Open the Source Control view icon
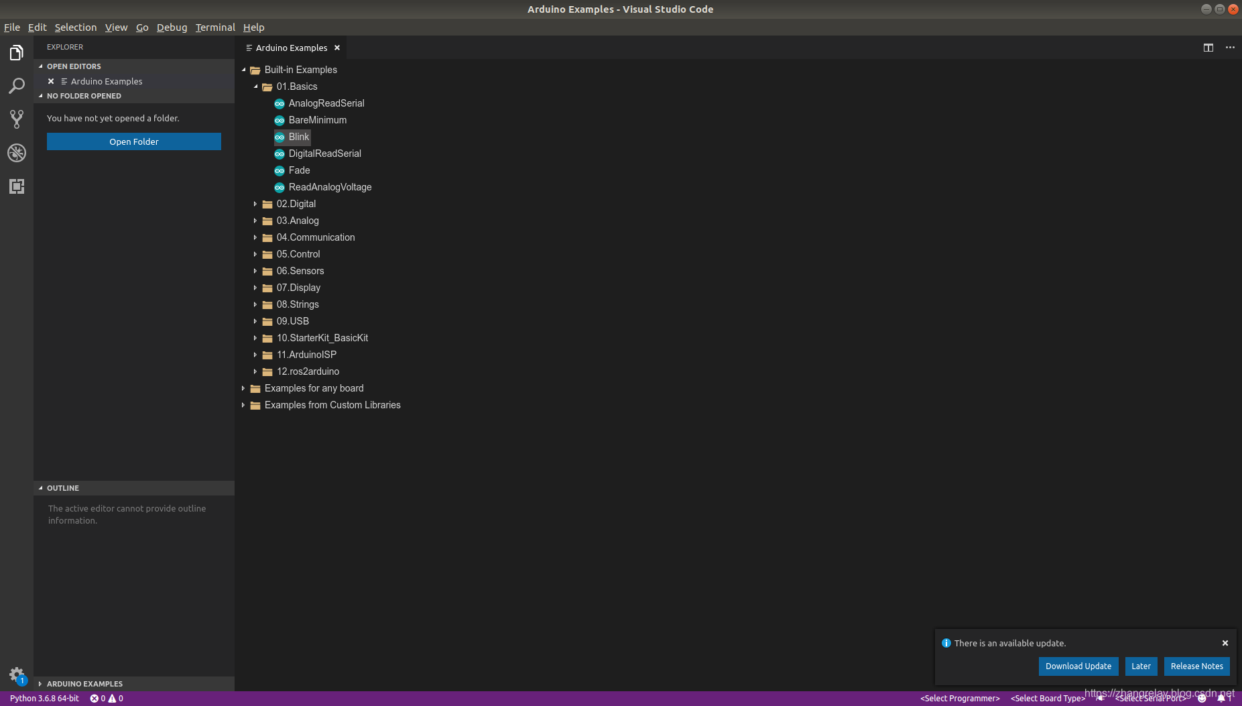The height and width of the screenshot is (706, 1242). pyautogui.click(x=17, y=119)
